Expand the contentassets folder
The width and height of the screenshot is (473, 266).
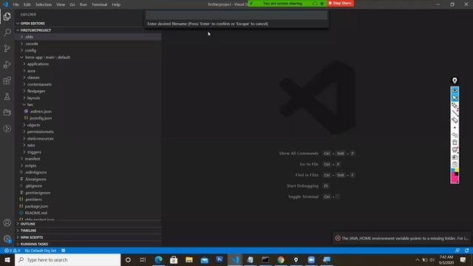click(89, 84)
